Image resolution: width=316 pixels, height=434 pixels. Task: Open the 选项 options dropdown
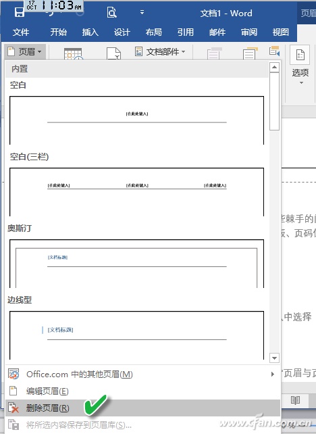click(x=300, y=66)
